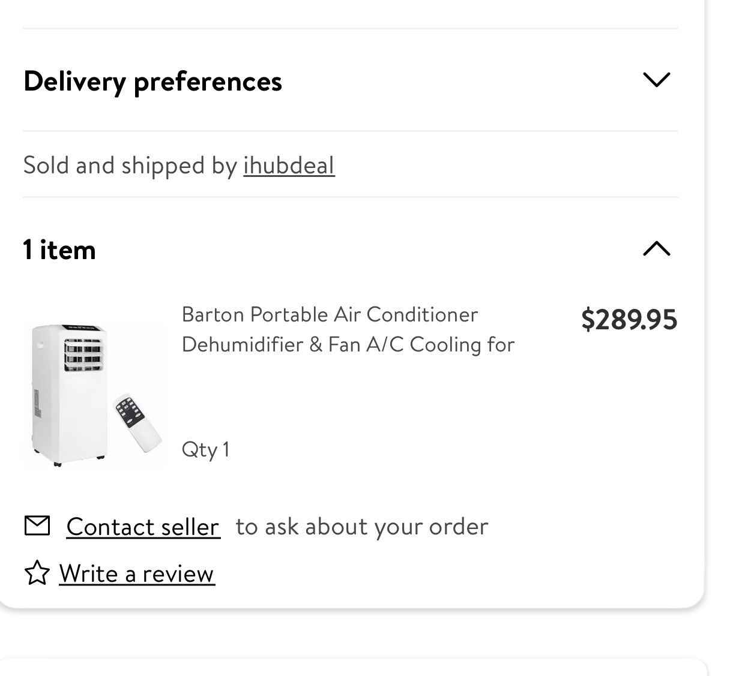
Task: Open the ihubdeal seller link
Action: click(x=289, y=166)
